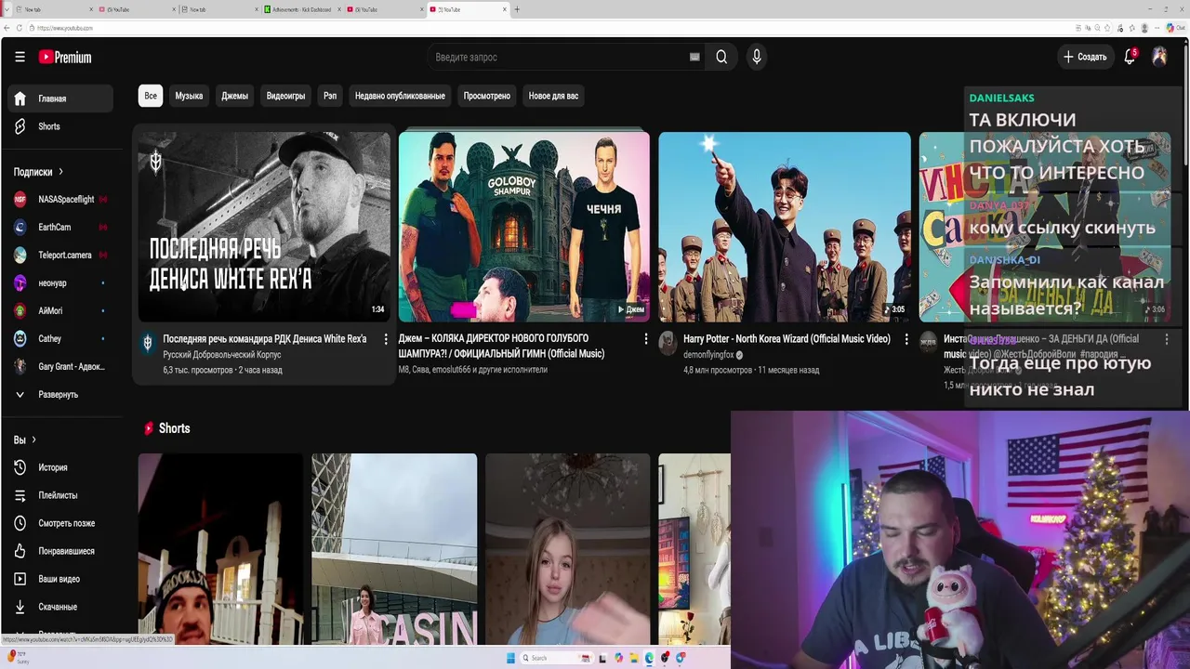Expand subscriptions list with Развернуть
Screen dimensions: 1190x669
pyautogui.click(x=60, y=394)
